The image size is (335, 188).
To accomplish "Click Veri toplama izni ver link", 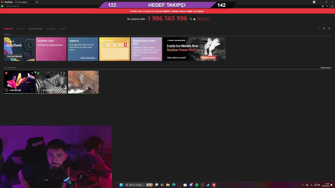I will [151, 58].
